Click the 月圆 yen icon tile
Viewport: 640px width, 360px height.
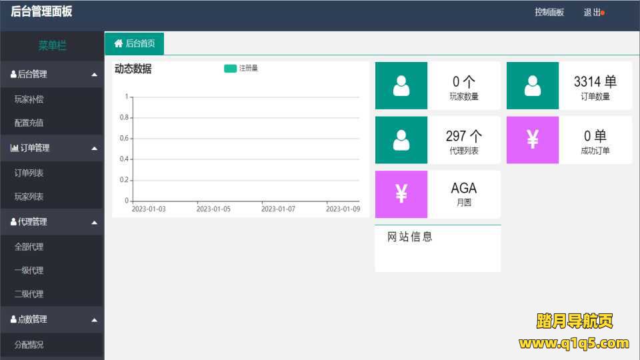pos(401,194)
